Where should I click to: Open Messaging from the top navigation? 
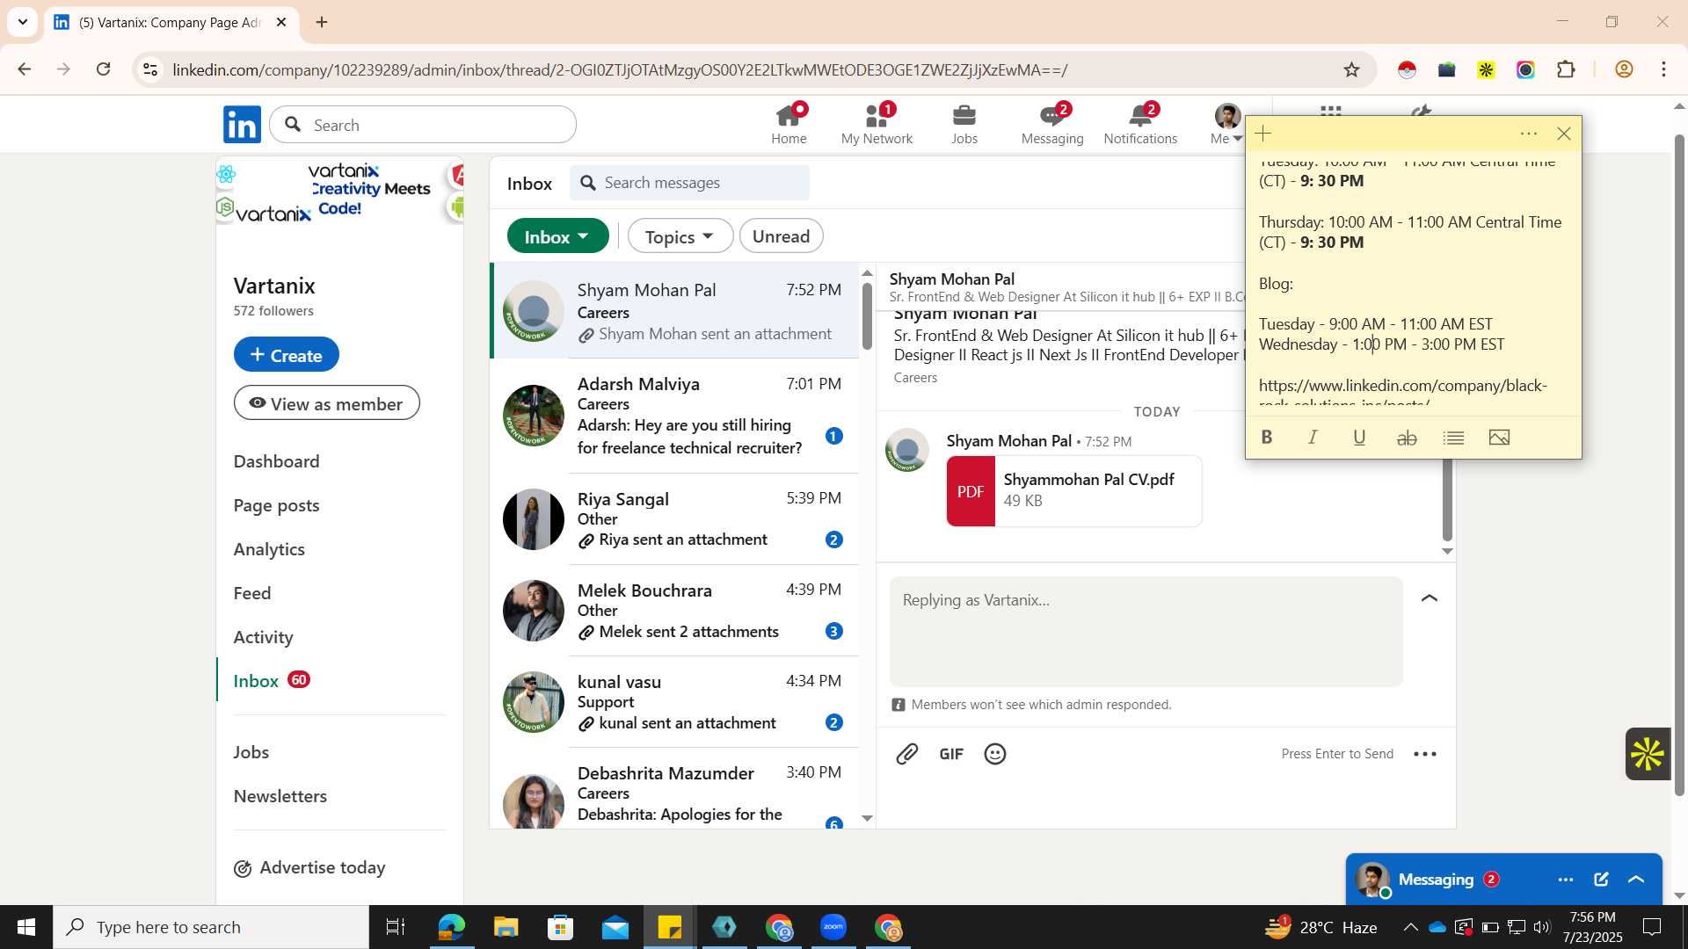click(1052, 124)
